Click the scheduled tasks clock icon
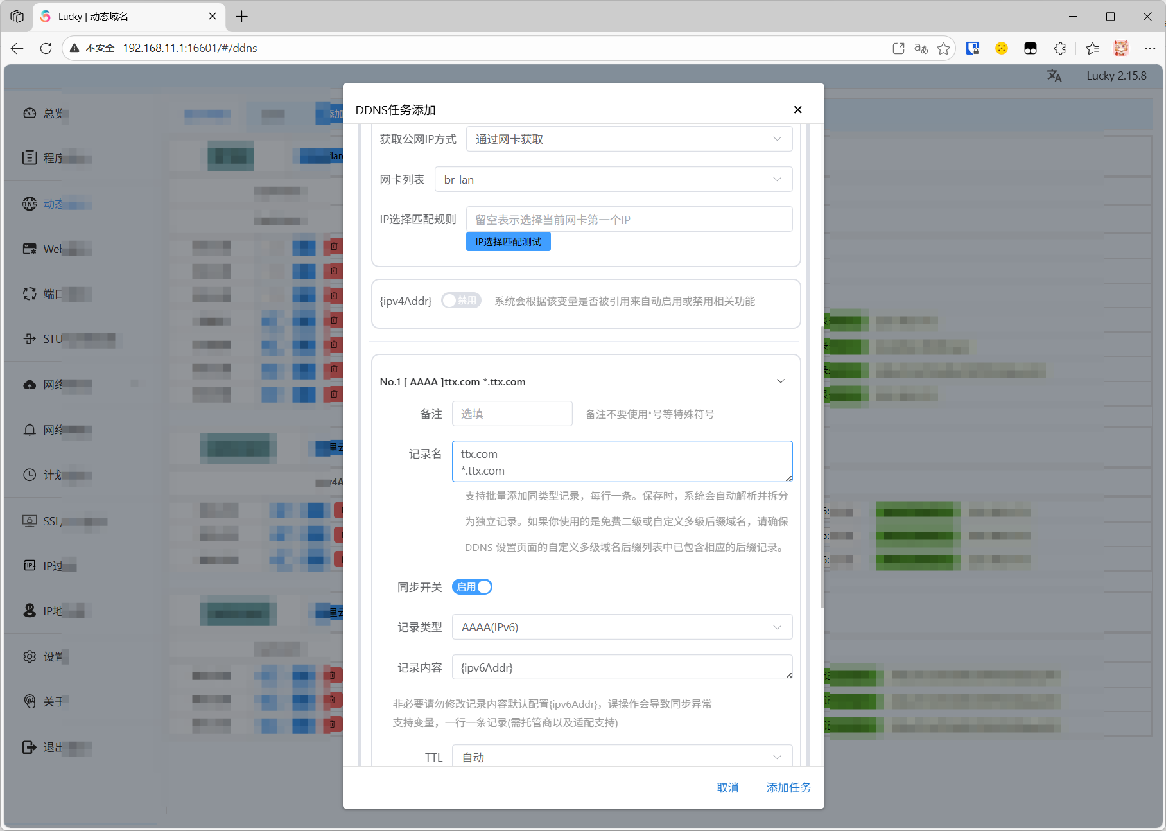The height and width of the screenshot is (831, 1166). [x=30, y=475]
